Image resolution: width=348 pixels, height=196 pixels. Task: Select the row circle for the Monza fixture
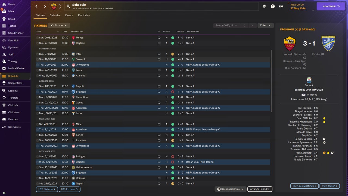click(37, 38)
